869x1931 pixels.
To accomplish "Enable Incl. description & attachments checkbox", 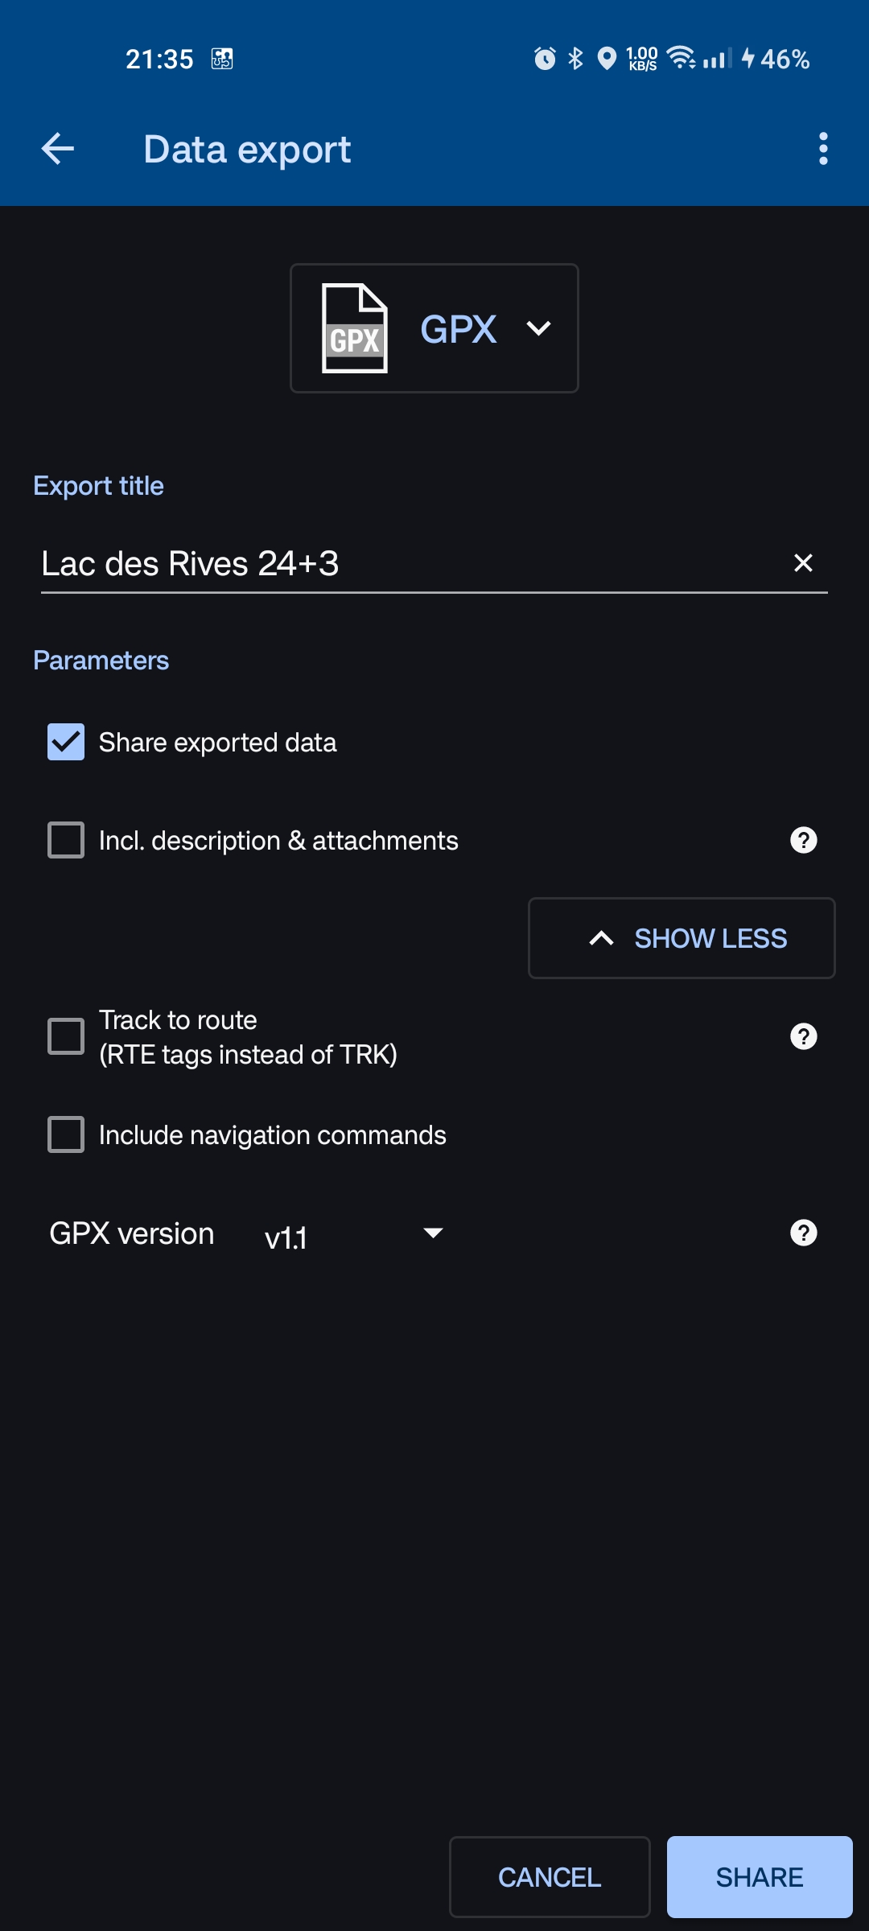I will pyautogui.click(x=66, y=840).
